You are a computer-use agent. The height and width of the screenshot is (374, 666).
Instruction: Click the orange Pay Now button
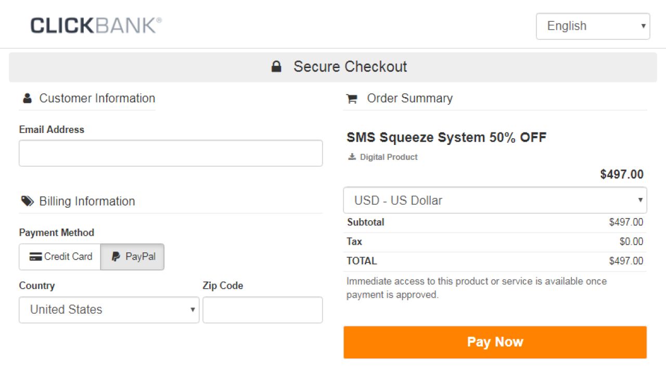[x=494, y=342]
